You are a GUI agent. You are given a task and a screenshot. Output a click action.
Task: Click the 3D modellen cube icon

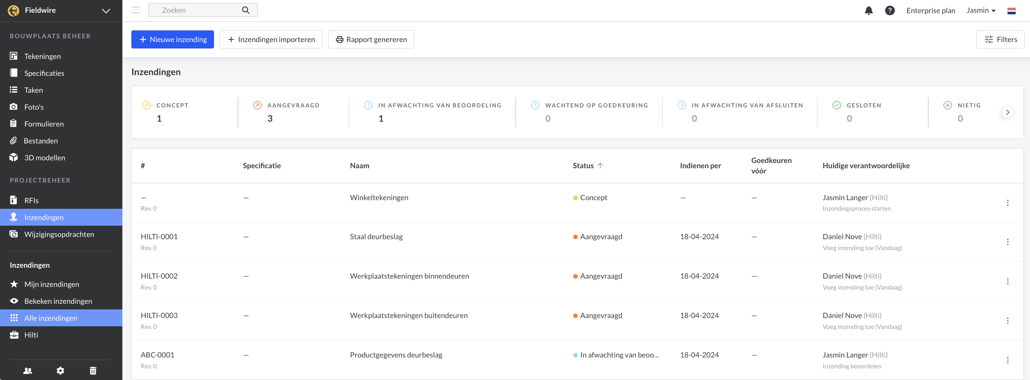(x=14, y=157)
